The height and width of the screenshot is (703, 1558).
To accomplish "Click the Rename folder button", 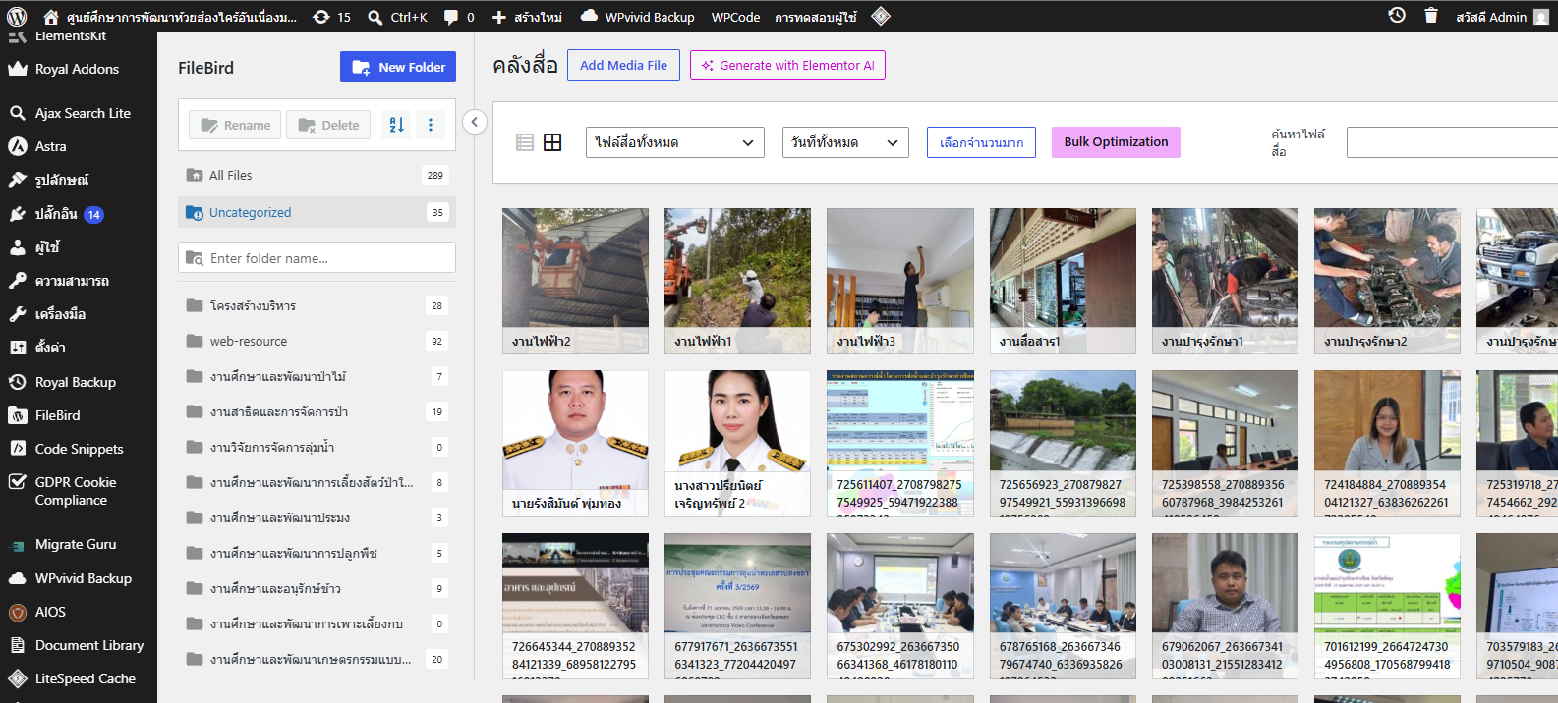I will tap(236, 125).
